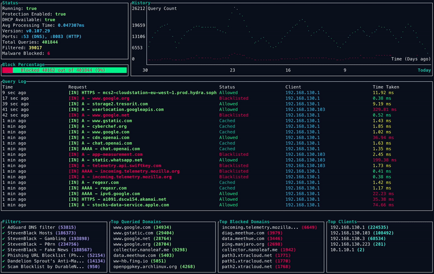Click the Version value v0.107.29
Screen dimensions: 434x274
click(x=38, y=31)
